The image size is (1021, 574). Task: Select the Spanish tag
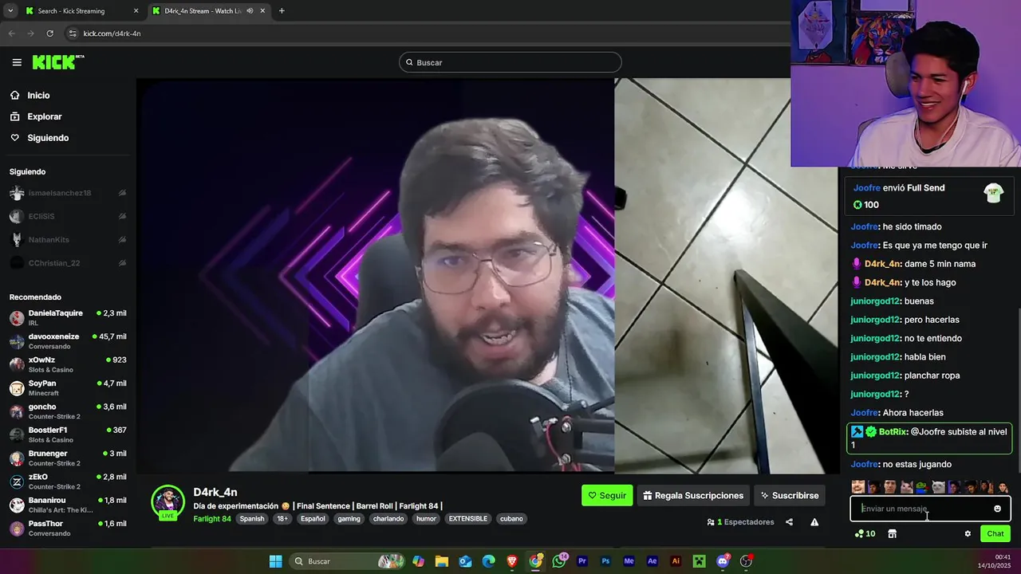point(252,518)
